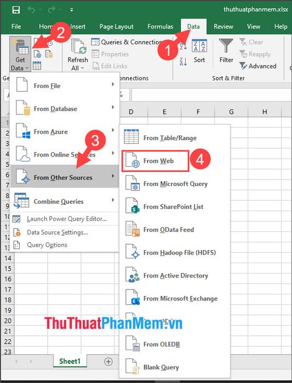Choose From SharePoint List

[x=175, y=207]
